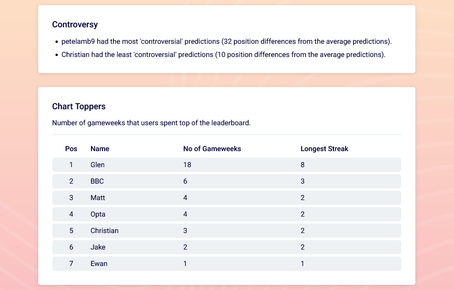Click the petelamb9 controversial predictions bullet
Image resolution: width=454 pixels, height=290 pixels.
(226, 41)
